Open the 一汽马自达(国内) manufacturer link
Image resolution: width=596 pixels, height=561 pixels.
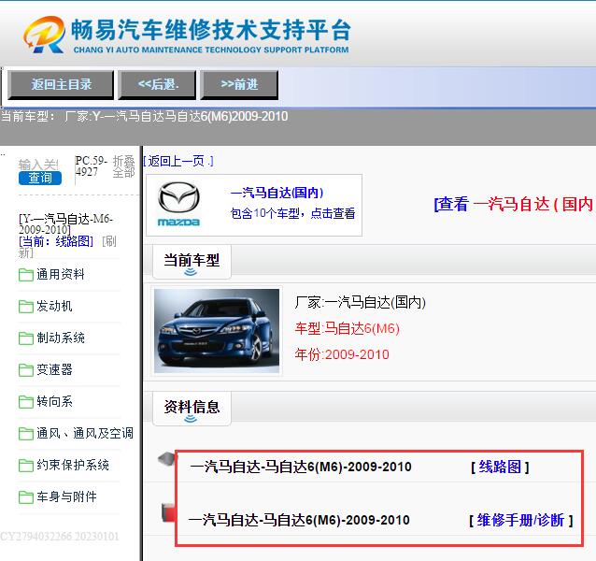[277, 193]
